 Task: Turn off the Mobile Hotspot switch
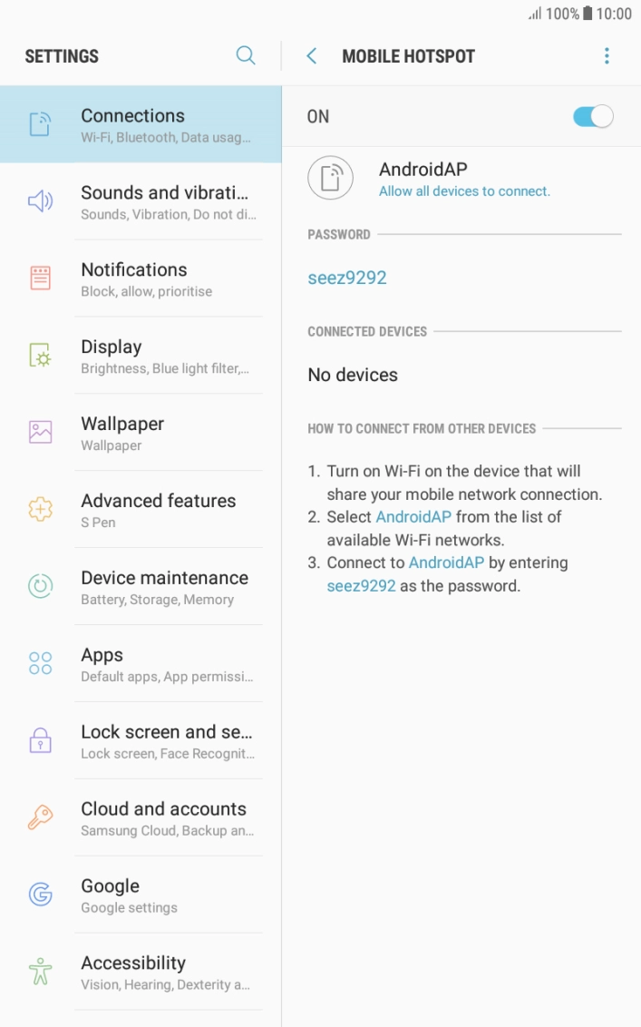coord(593,116)
